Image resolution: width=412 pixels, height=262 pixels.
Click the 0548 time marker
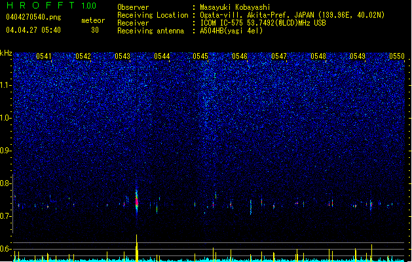(318, 56)
